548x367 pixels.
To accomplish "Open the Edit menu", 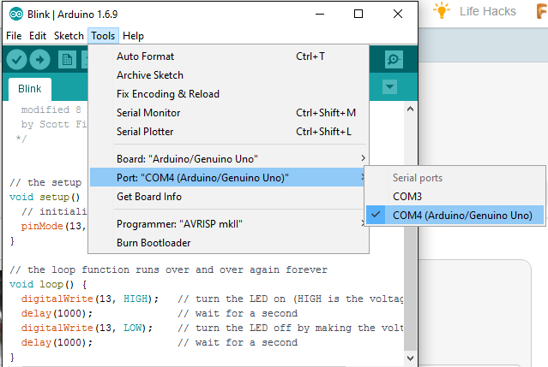I will [x=38, y=36].
